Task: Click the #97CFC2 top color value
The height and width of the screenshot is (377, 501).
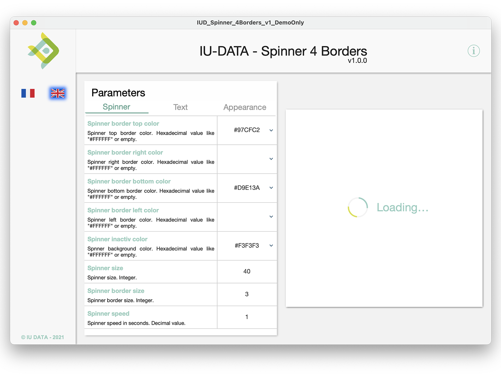Action: pos(247,130)
